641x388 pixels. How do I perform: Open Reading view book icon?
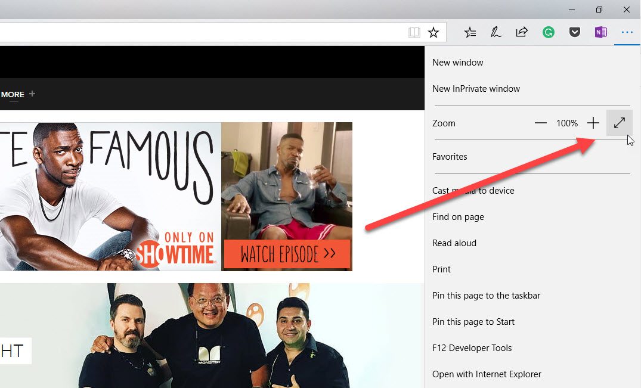(x=414, y=32)
